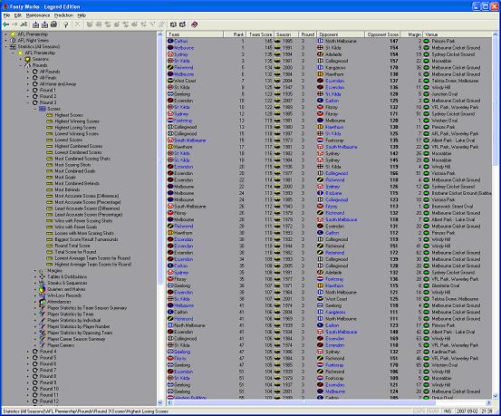Click the red round icon at toolbar end
Image resolution: width=501 pixels, height=416 pixels.
click(194, 24)
